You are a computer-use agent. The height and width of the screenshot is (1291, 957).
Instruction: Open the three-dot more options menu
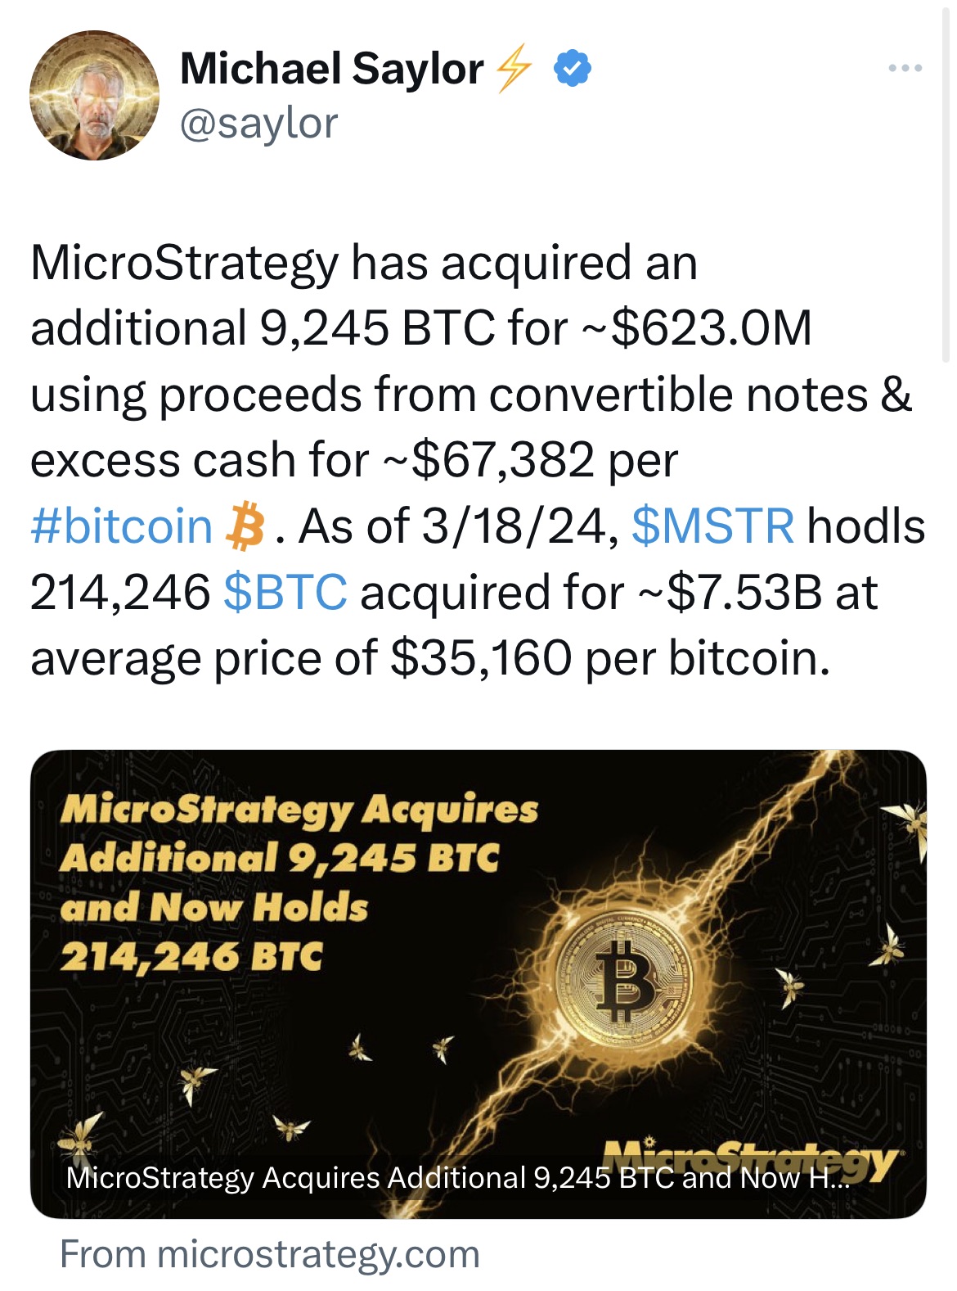point(905,69)
